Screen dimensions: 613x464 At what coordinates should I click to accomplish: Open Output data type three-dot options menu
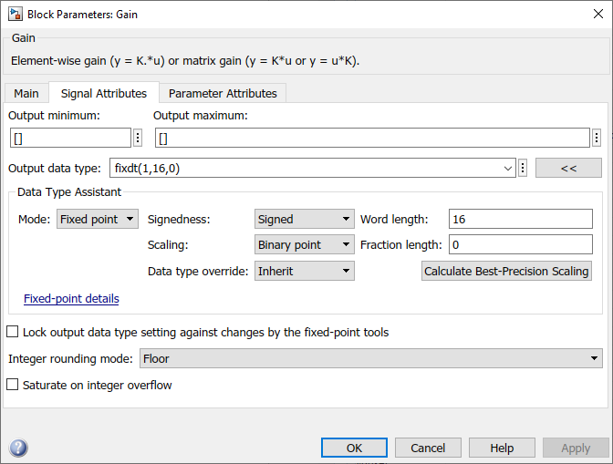coord(524,168)
